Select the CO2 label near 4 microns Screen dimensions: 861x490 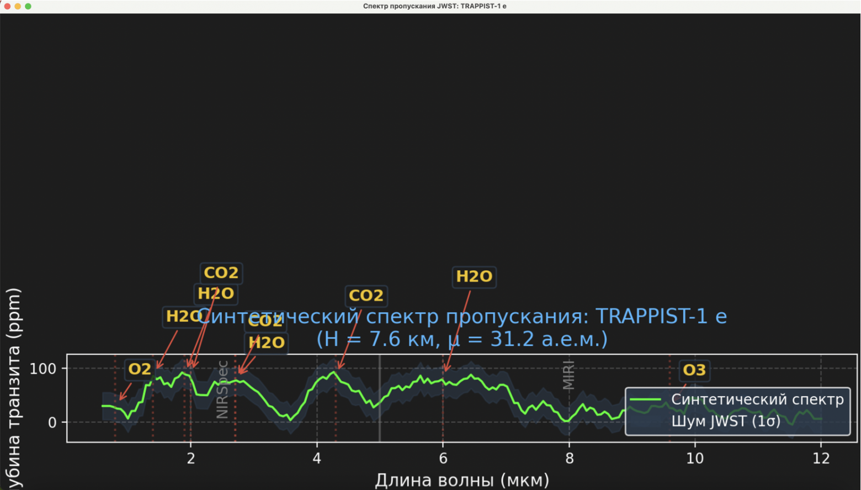pos(366,296)
